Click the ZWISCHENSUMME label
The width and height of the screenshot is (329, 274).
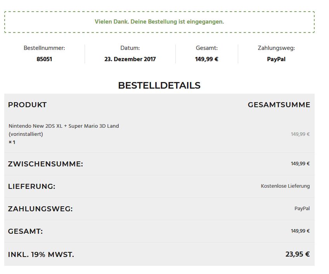[45, 164]
